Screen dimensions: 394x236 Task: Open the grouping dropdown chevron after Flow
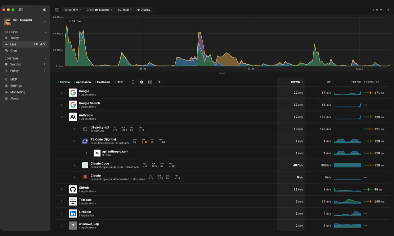(x=125, y=82)
